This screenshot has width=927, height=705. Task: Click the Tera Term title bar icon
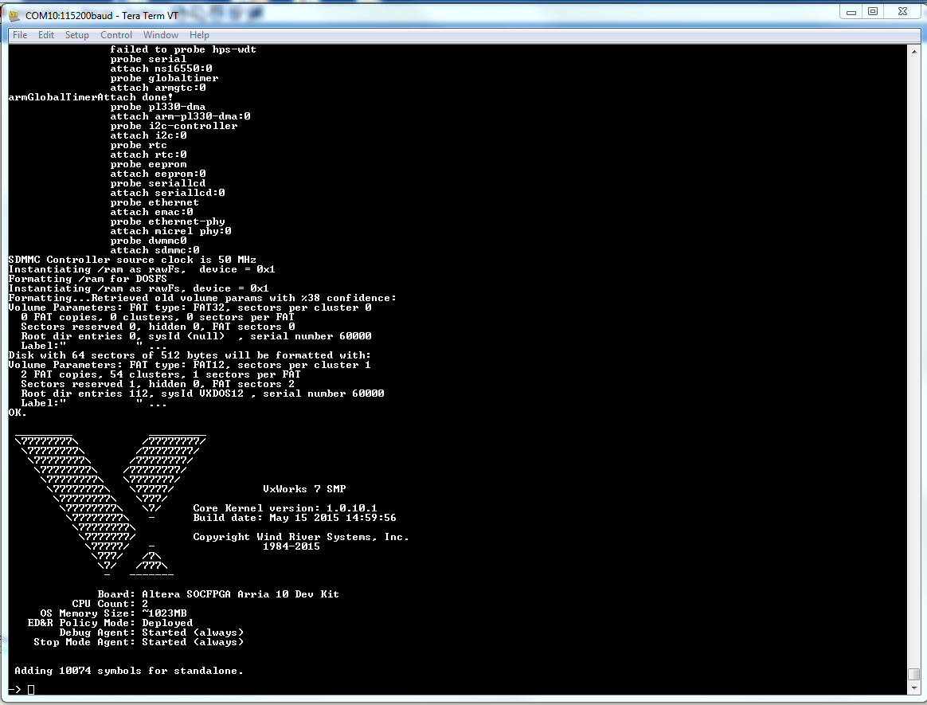click(14, 15)
